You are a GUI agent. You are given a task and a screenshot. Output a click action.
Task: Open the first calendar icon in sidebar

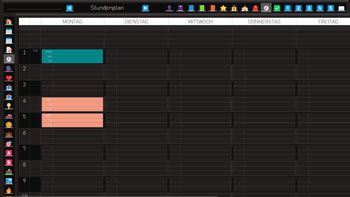(x=9, y=31)
